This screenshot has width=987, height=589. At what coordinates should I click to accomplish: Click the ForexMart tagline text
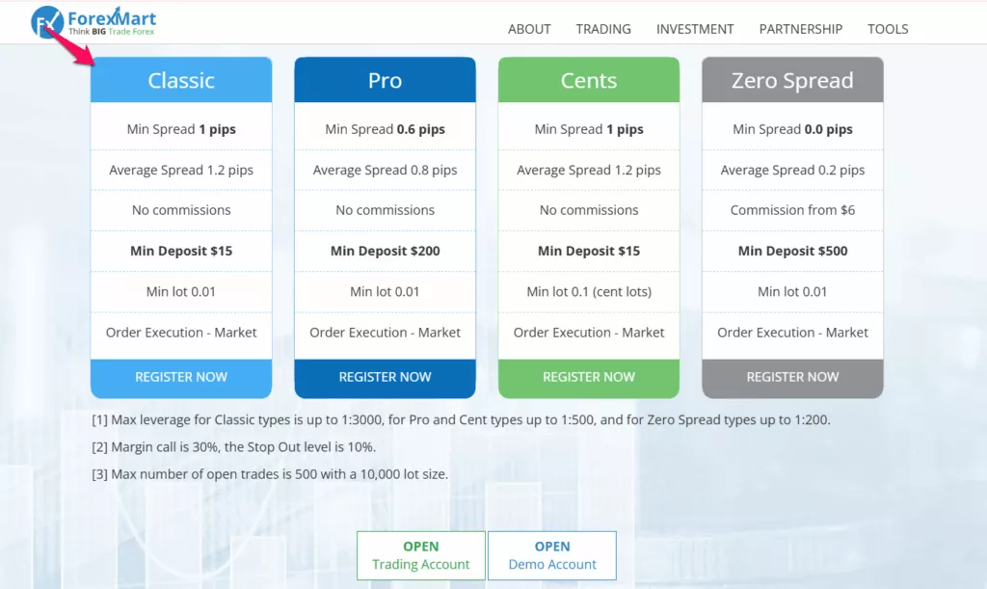(x=112, y=32)
